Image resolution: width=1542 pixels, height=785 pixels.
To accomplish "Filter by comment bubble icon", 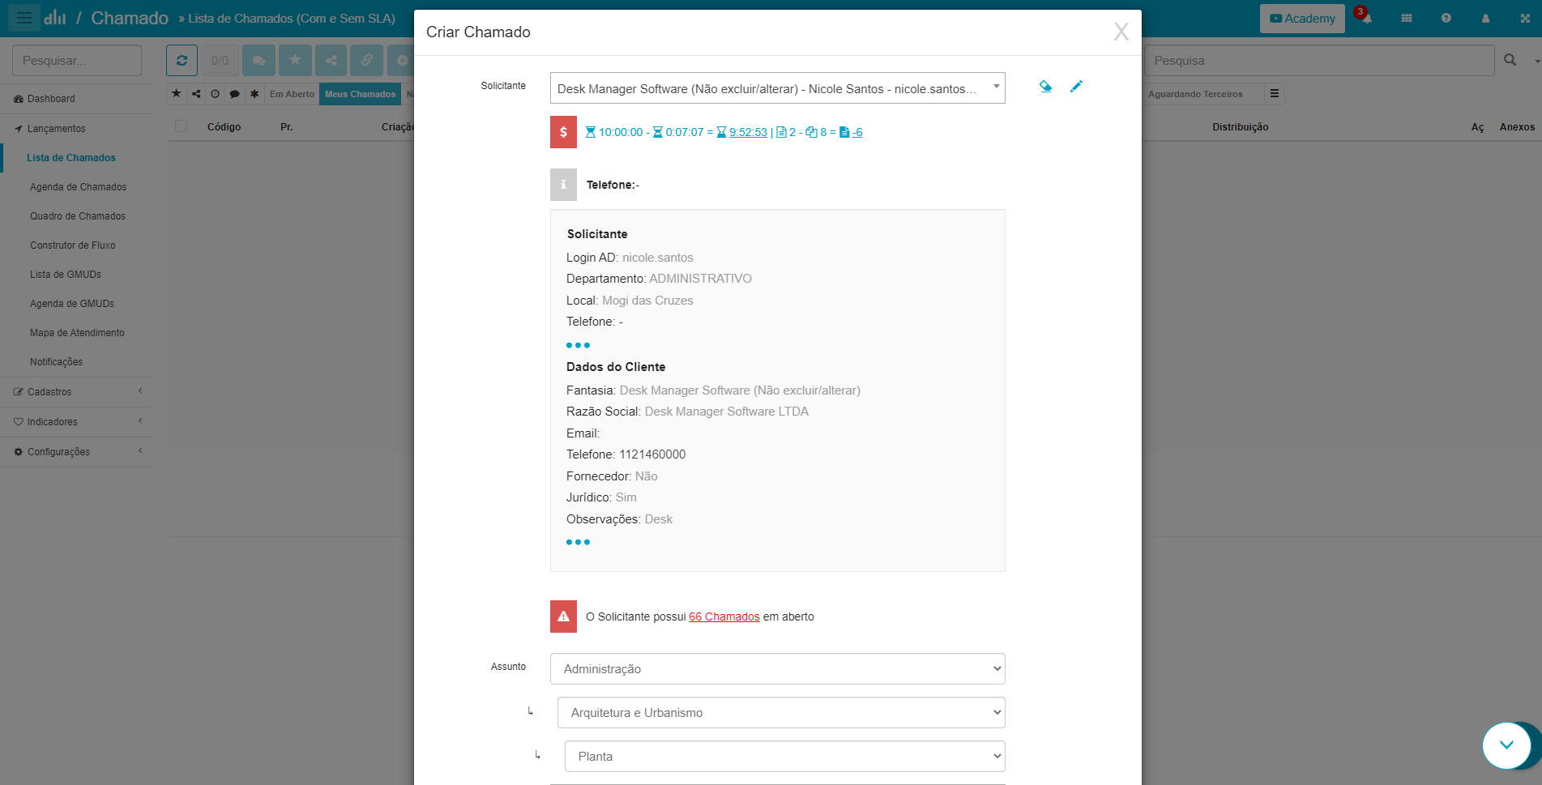I will click(234, 94).
